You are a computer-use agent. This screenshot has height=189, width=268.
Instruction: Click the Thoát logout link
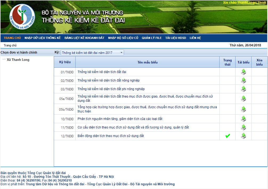tap(261, 2)
